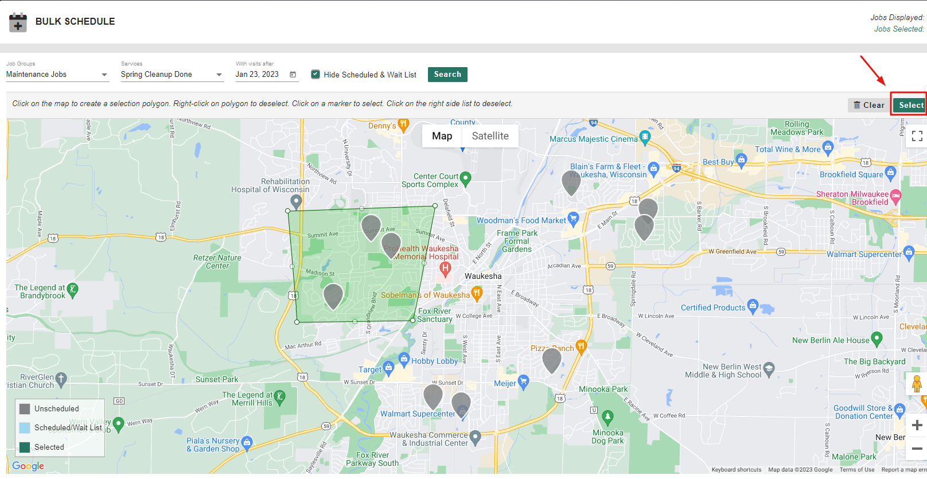Click Sobelman's of Waukesha restaurant pin
Viewport: 927px width, 479px height.
point(477,294)
